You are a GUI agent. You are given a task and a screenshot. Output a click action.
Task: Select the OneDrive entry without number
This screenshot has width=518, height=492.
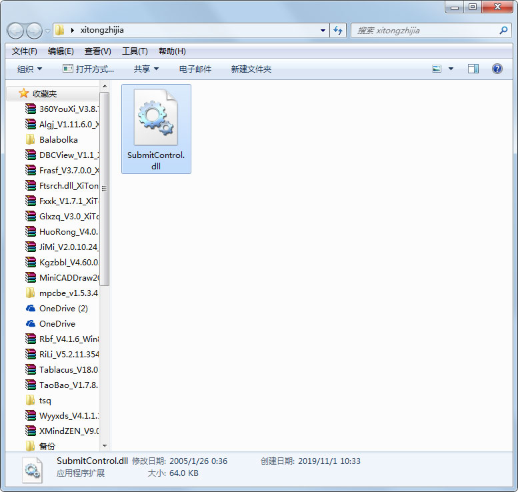[51, 324]
